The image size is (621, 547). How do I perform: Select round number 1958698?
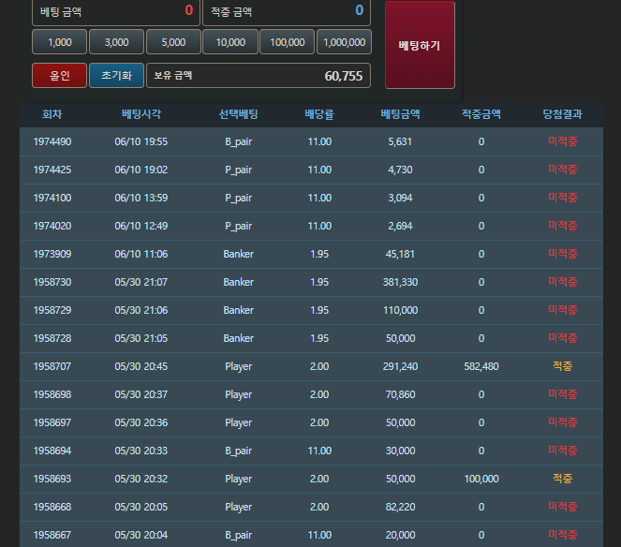[x=52, y=395]
